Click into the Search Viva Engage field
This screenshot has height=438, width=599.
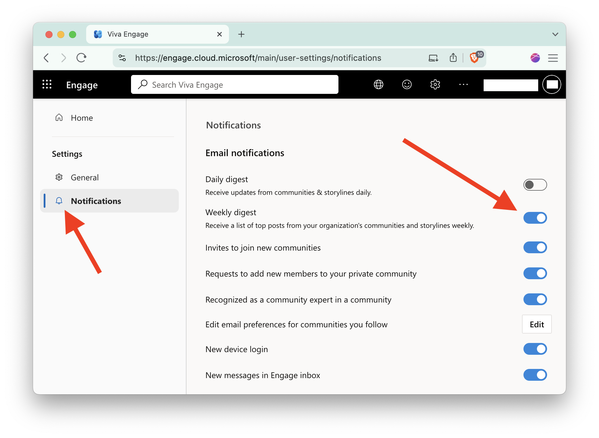(235, 84)
